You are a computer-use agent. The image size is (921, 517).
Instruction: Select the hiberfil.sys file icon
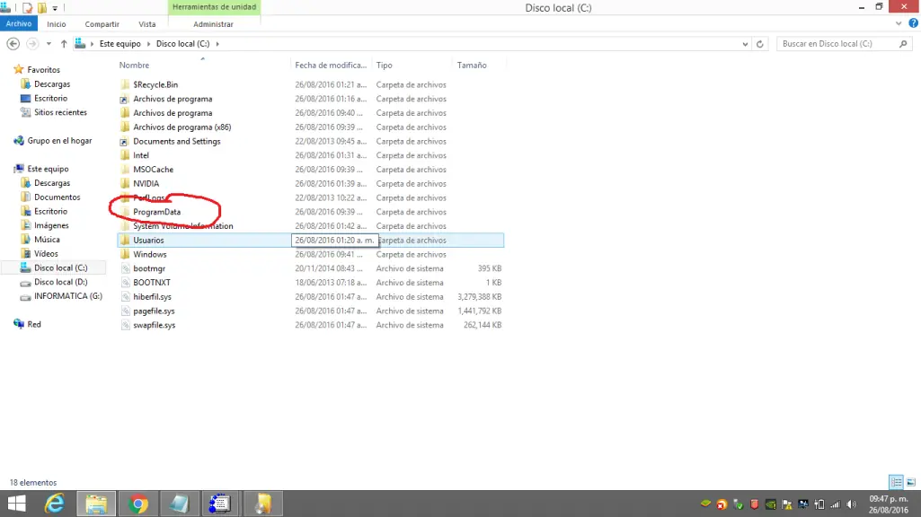[x=125, y=296]
